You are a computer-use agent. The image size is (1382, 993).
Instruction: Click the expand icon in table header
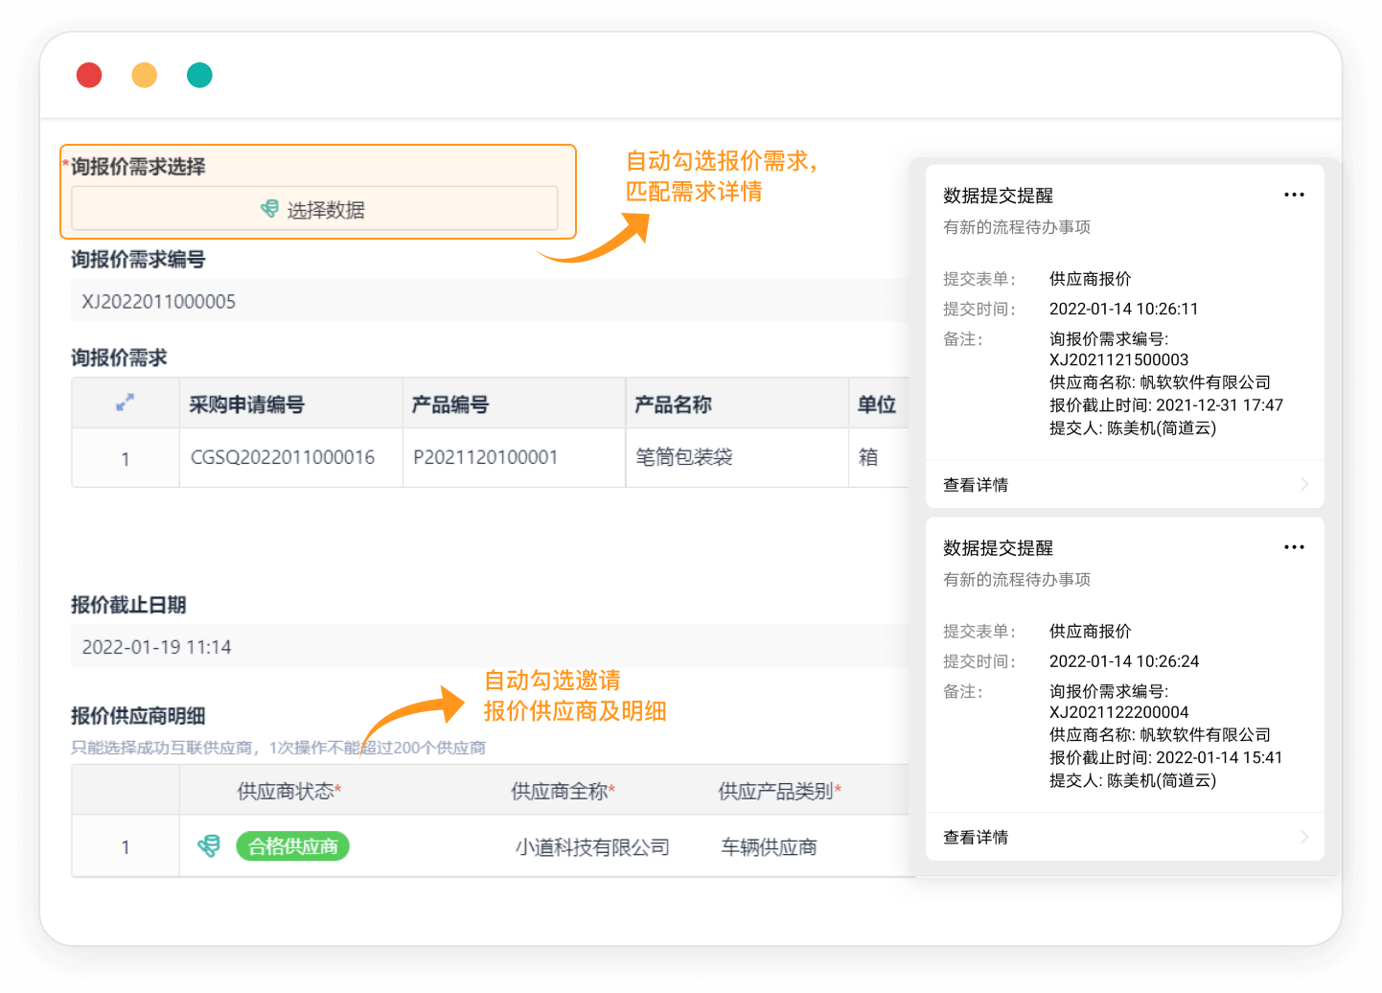tap(125, 404)
